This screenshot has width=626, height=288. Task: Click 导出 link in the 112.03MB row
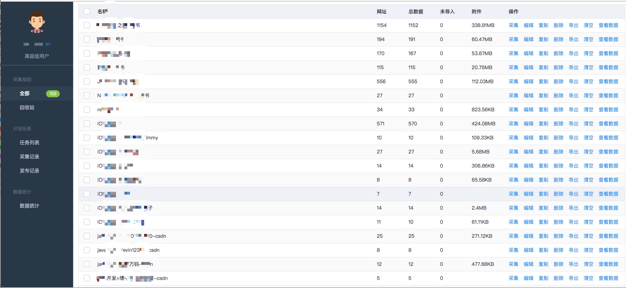coord(573,81)
